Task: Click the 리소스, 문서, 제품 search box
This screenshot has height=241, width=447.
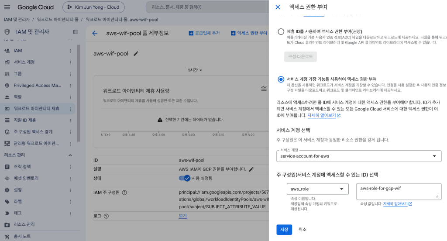Action: pyautogui.click(x=207, y=7)
